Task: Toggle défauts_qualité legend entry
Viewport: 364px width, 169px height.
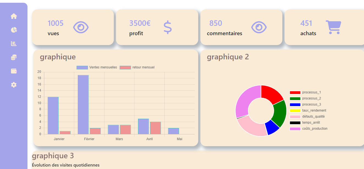Action: tap(307, 117)
